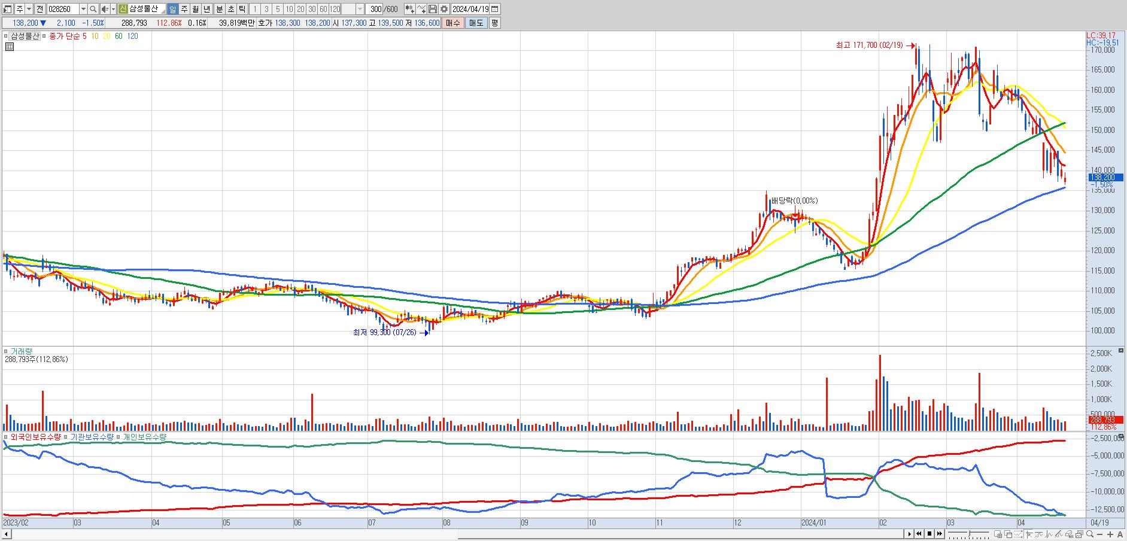This screenshot has width=1127, height=541.
Task: Click the 거래량 volume indicator label
Action: 22,351
